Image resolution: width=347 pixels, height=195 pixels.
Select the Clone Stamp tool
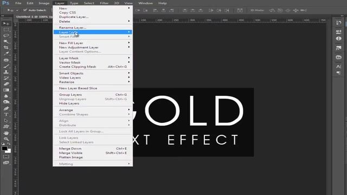(x=6, y=72)
